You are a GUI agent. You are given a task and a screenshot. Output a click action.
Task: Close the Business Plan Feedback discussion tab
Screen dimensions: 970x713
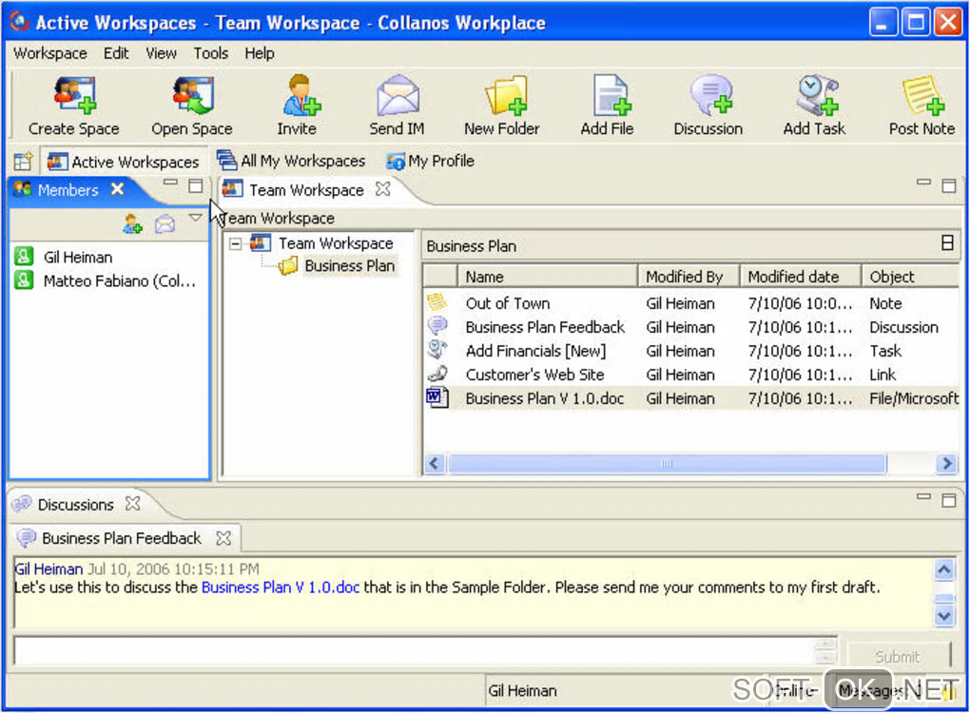[x=223, y=538]
